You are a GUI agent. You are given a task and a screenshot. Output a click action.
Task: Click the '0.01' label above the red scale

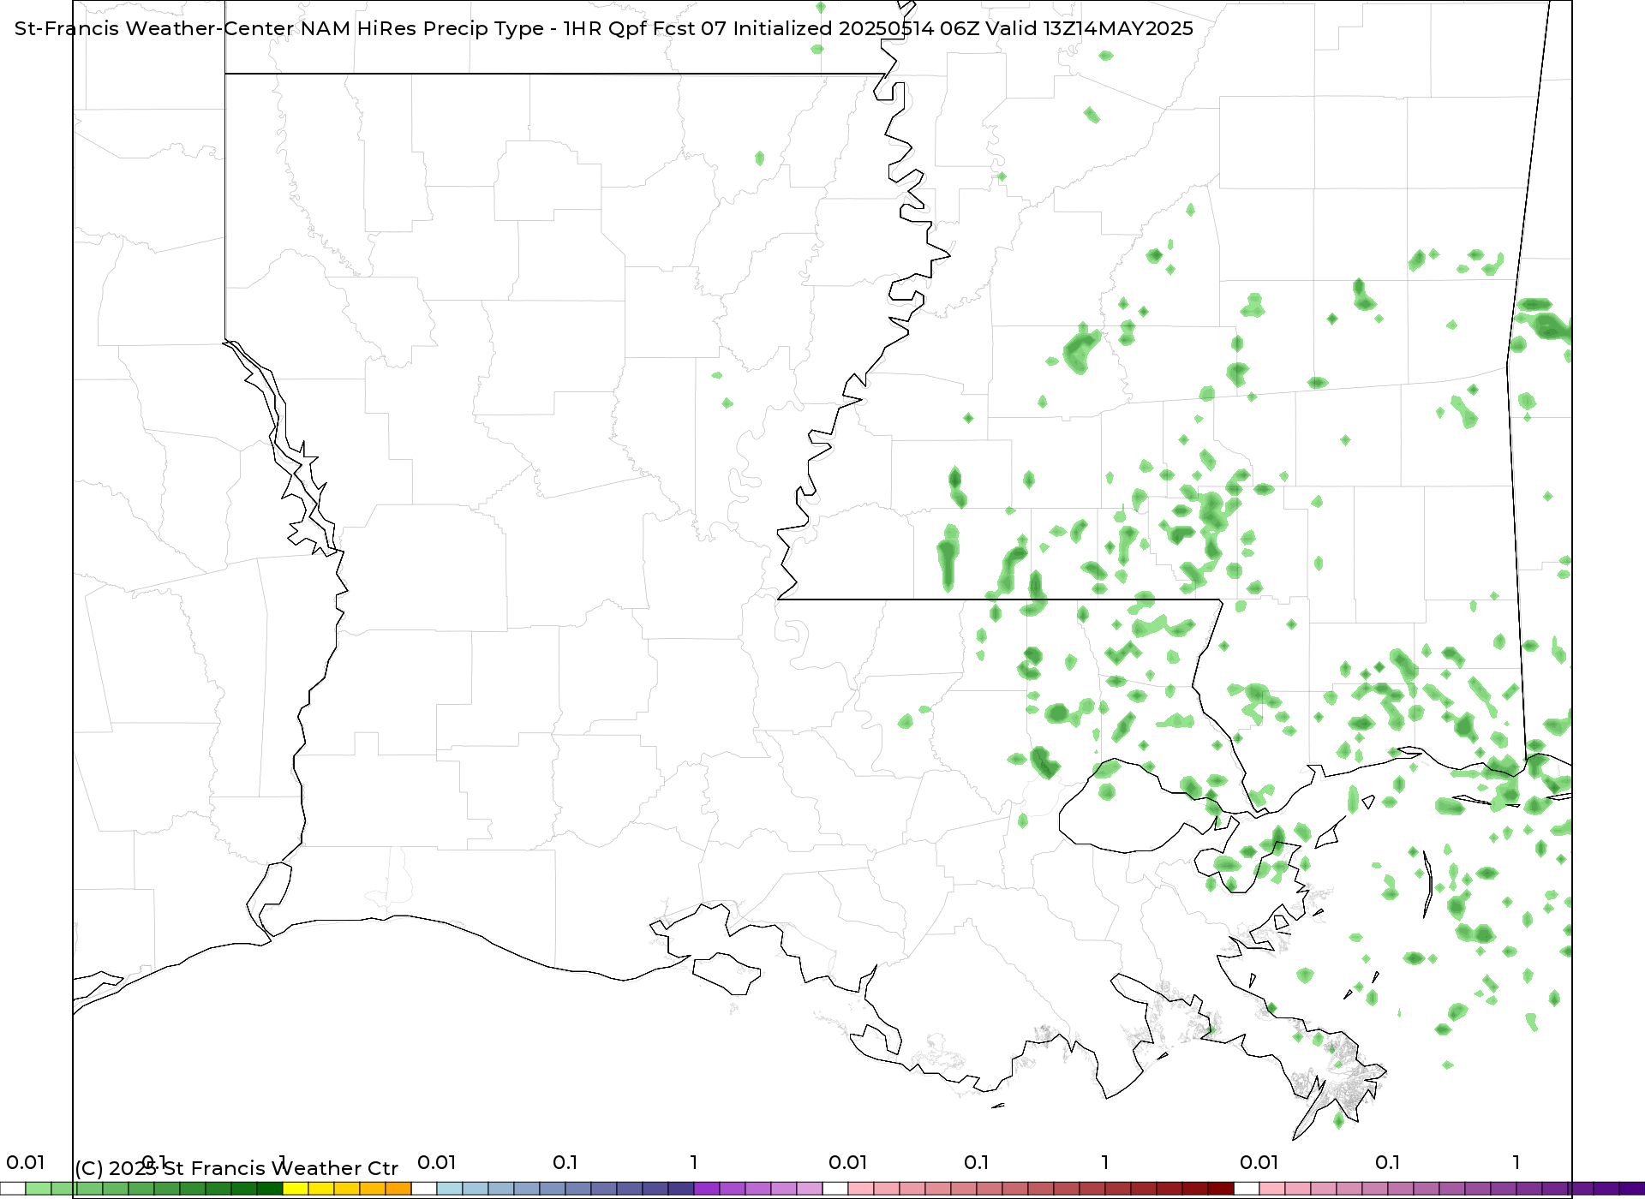click(x=848, y=1162)
